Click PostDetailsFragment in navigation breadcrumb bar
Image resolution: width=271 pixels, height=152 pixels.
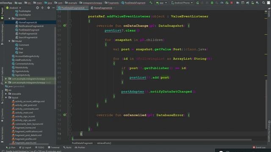coord(133,3)
